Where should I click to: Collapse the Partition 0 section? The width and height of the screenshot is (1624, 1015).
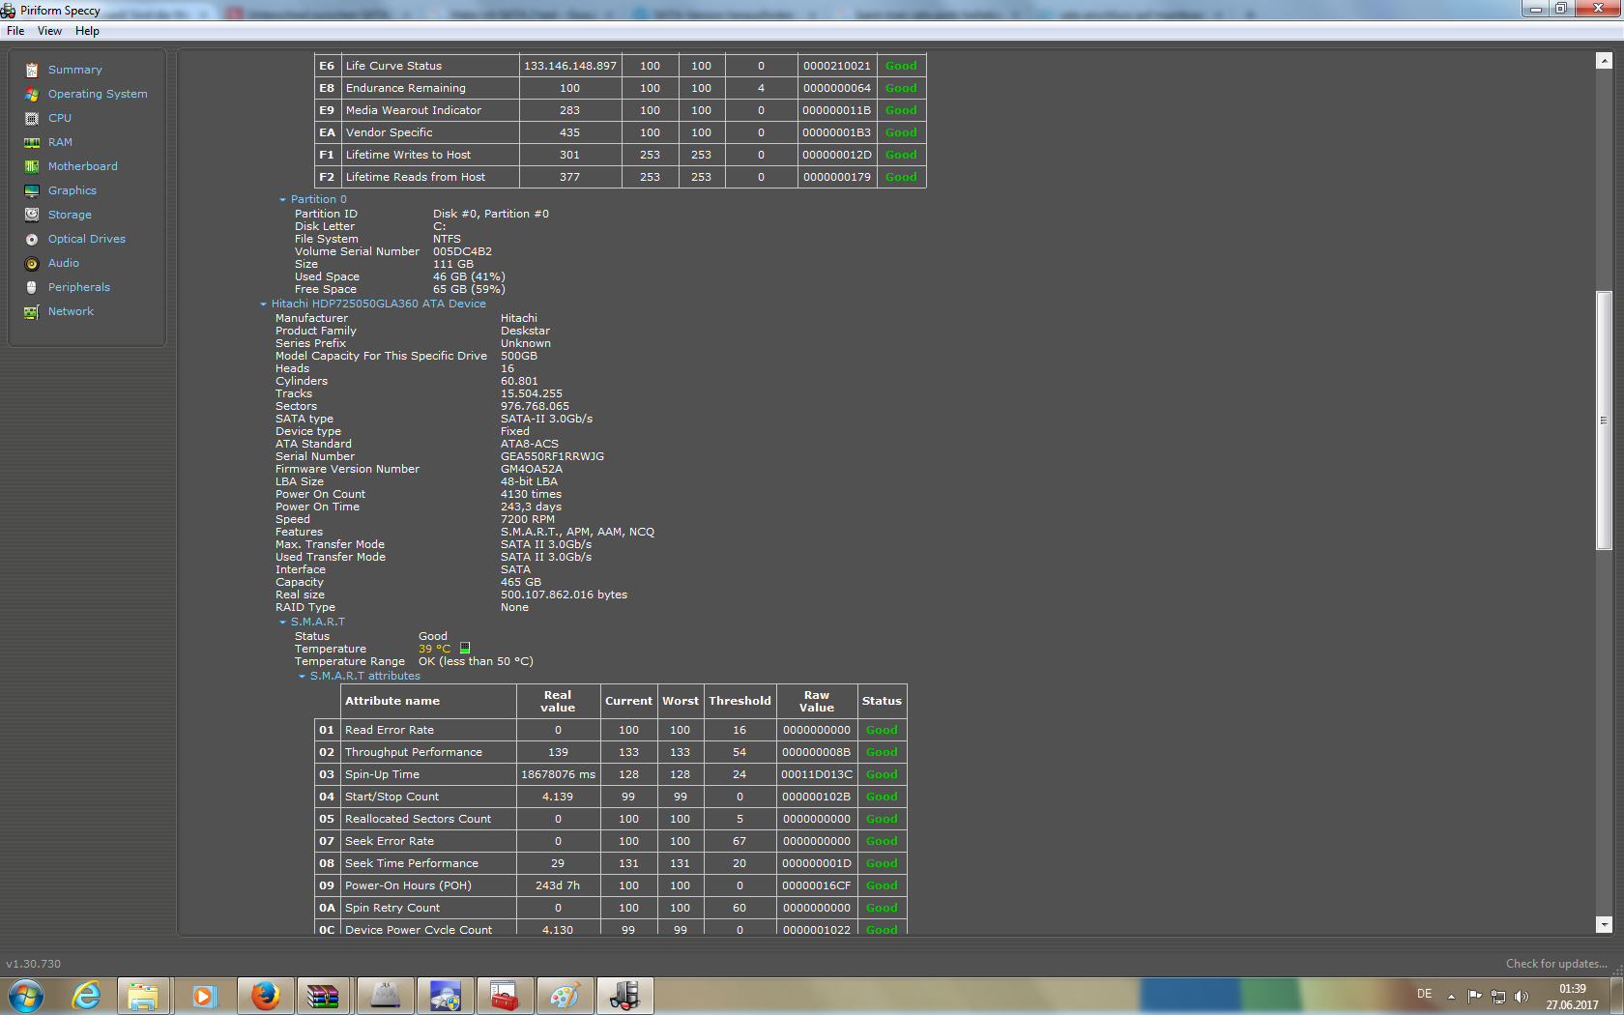pos(283,200)
